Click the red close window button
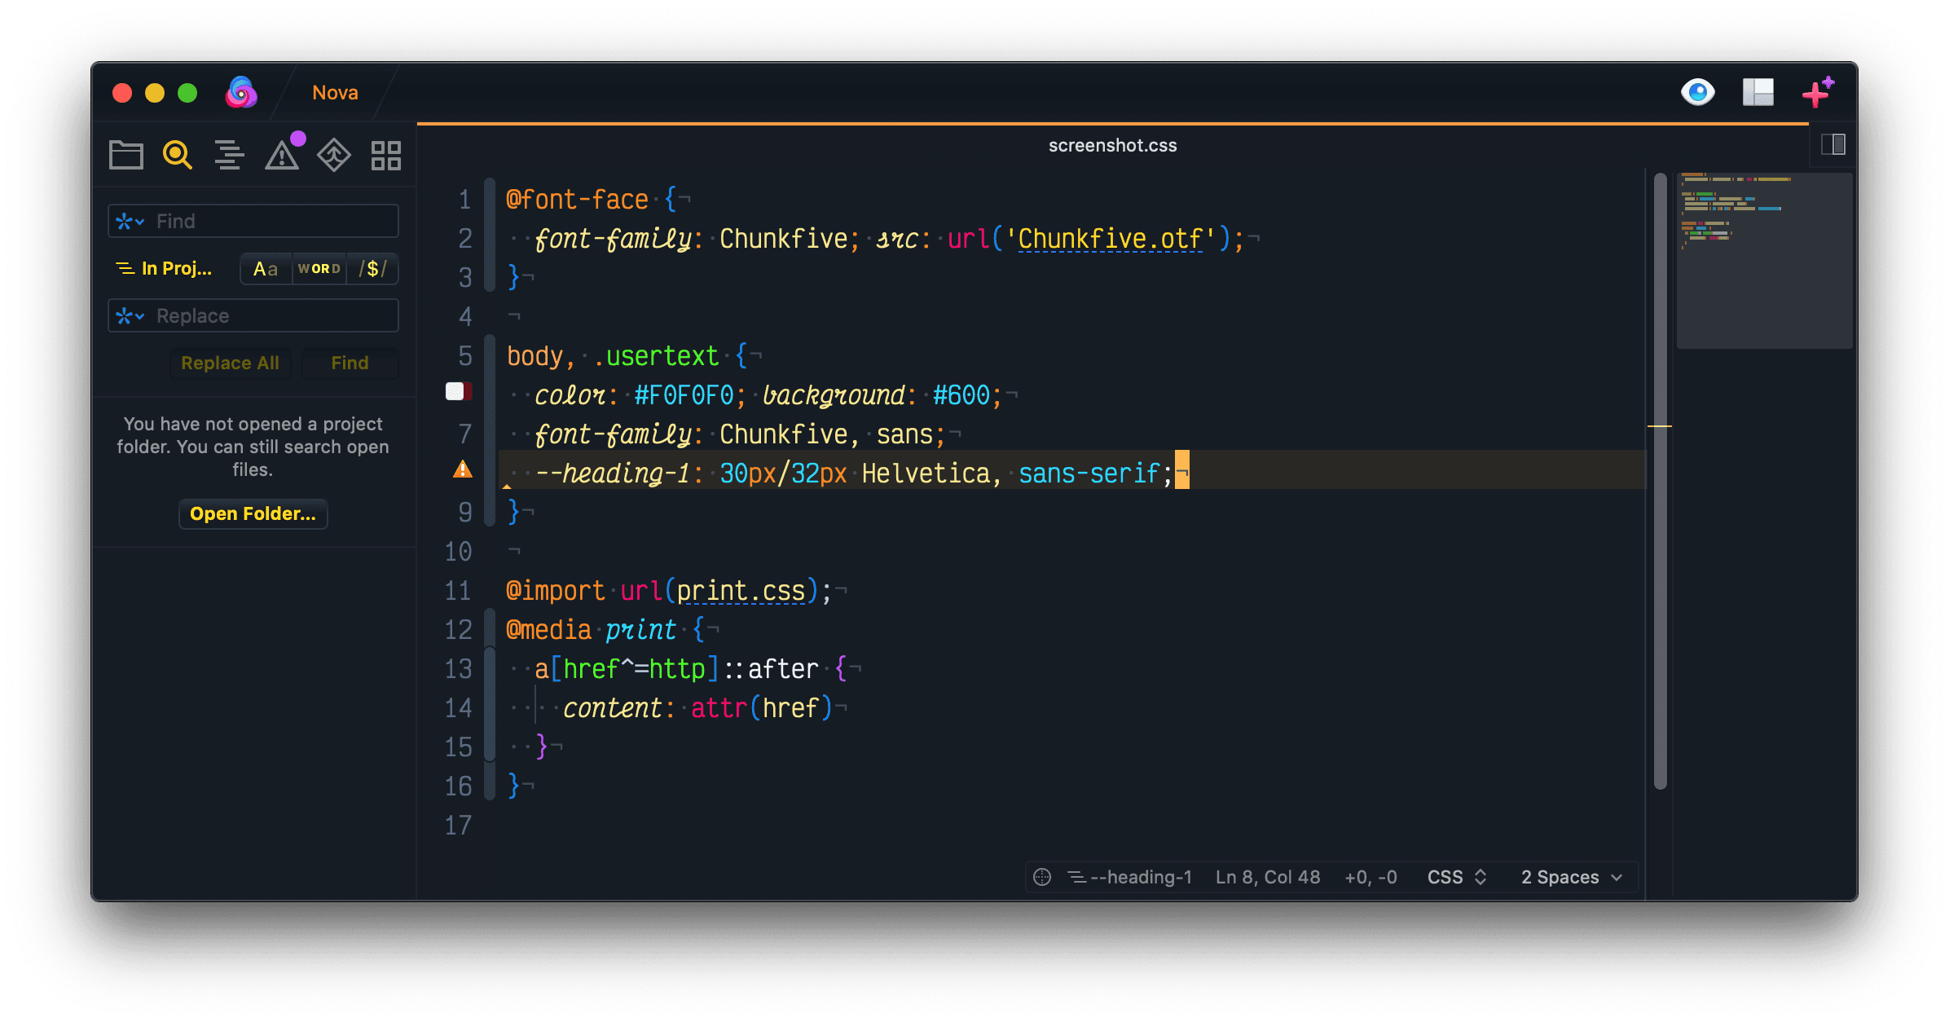Image resolution: width=1949 pixels, height=1022 pixels. tap(122, 93)
